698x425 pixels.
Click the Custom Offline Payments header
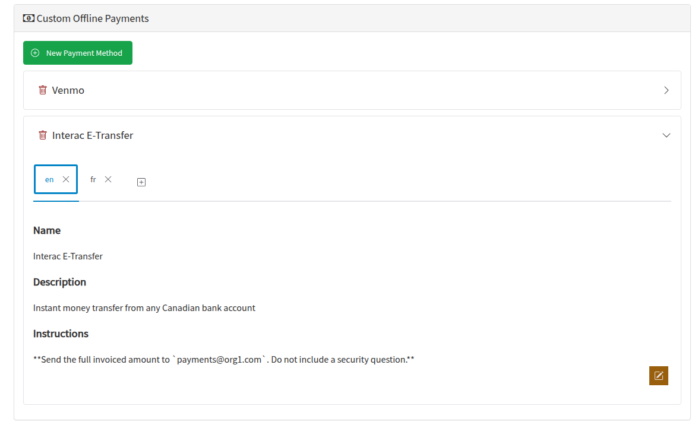pyautogui.click(x=93, y=18)
